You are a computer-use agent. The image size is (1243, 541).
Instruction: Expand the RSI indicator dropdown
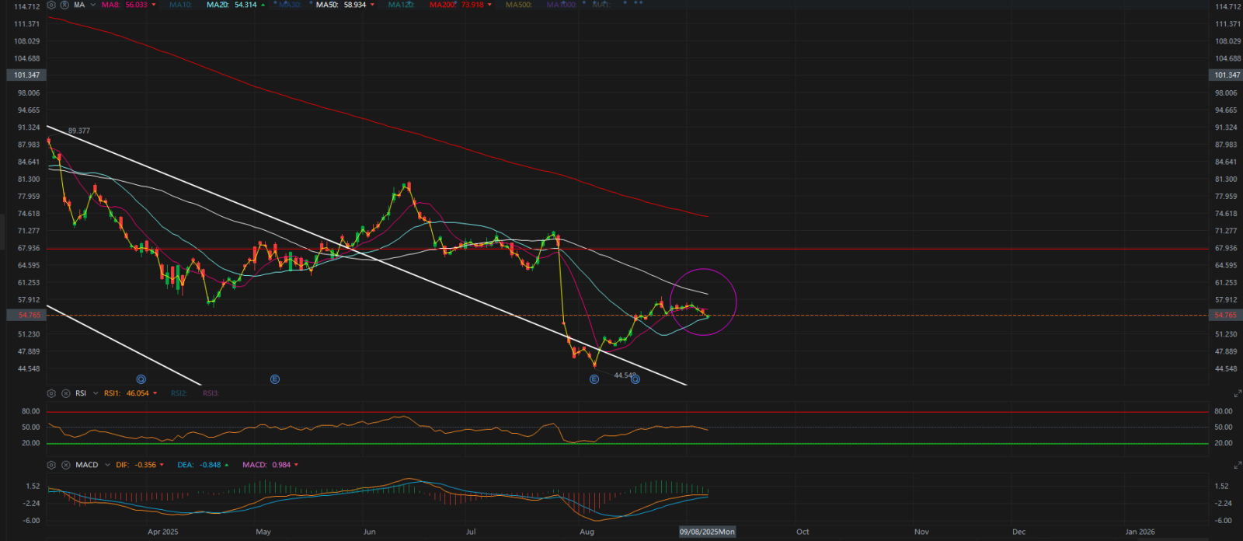click(95, 393)
